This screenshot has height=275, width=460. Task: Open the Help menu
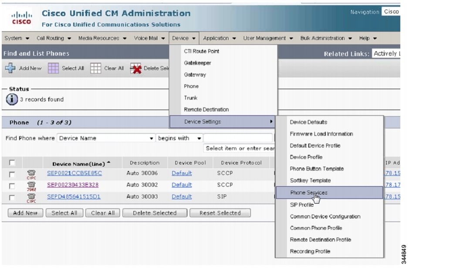[x=368, y=38]
